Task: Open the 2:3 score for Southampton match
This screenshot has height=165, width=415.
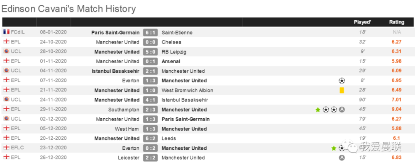Action: 150,110
